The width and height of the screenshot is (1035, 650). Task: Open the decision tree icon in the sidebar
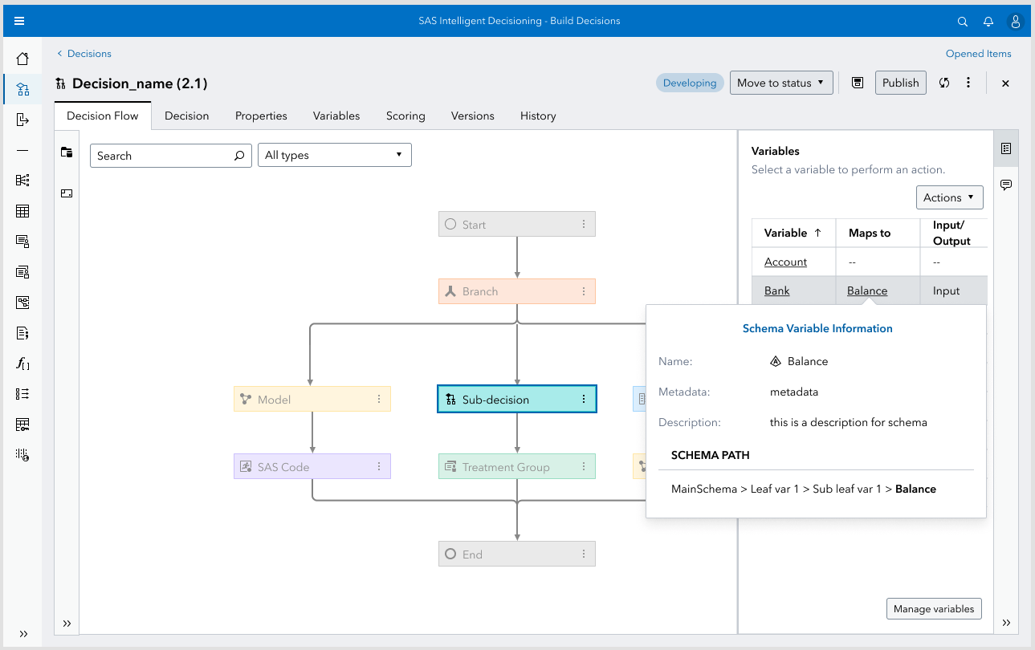(22, 181)
